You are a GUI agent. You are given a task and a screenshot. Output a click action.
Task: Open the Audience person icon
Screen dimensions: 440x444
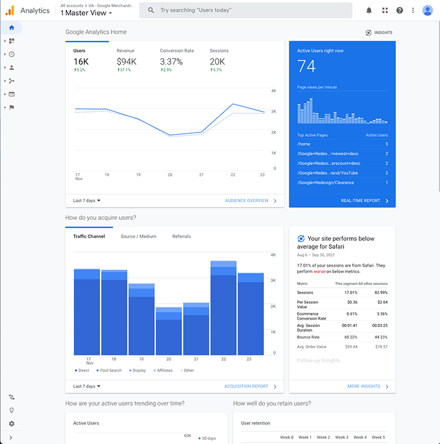(11, 67)
